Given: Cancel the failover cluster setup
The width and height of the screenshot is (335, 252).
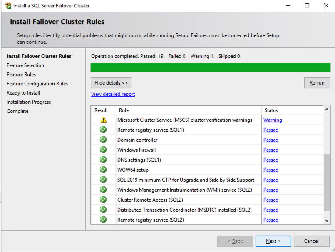Looking at the screenshot, I should pos(311,241).
